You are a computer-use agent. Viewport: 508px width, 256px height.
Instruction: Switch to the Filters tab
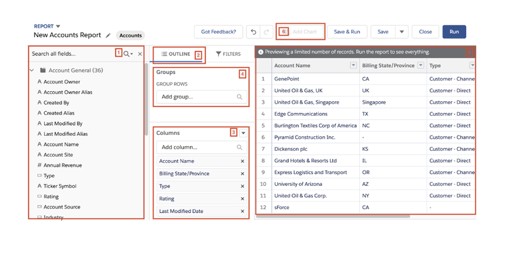228,54
